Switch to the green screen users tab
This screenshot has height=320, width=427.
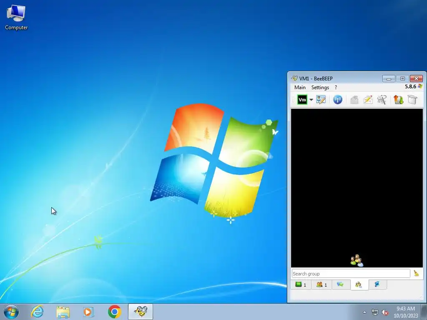click(301, 285)
